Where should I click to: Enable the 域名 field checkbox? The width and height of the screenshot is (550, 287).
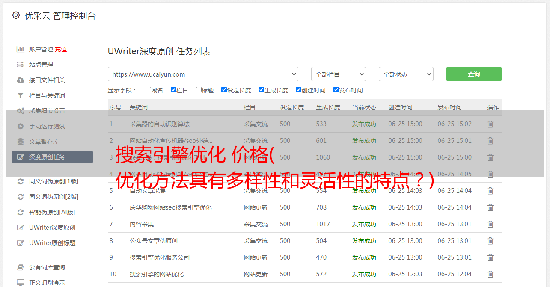pos(148,90)
